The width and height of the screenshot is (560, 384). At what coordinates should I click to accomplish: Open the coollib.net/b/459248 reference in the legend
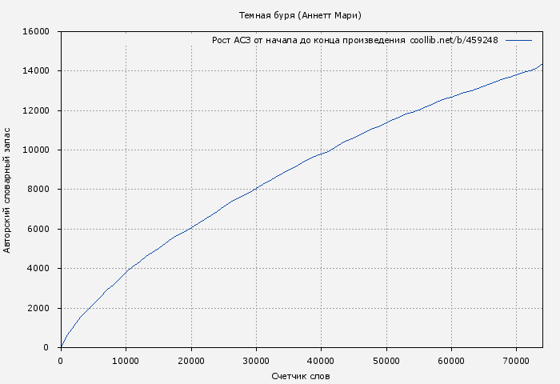click(x=454, y=40)
